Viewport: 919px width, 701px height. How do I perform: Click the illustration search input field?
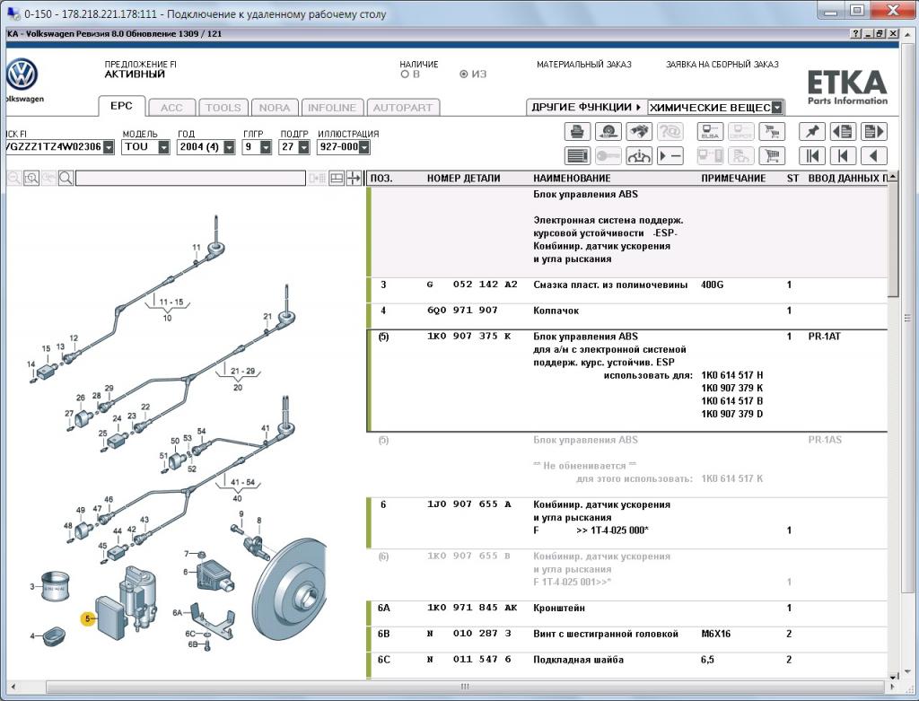tap(190, 179)
